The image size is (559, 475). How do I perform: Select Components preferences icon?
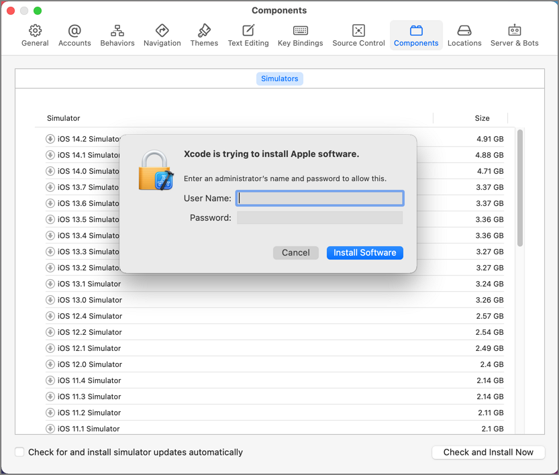(416, 31)
